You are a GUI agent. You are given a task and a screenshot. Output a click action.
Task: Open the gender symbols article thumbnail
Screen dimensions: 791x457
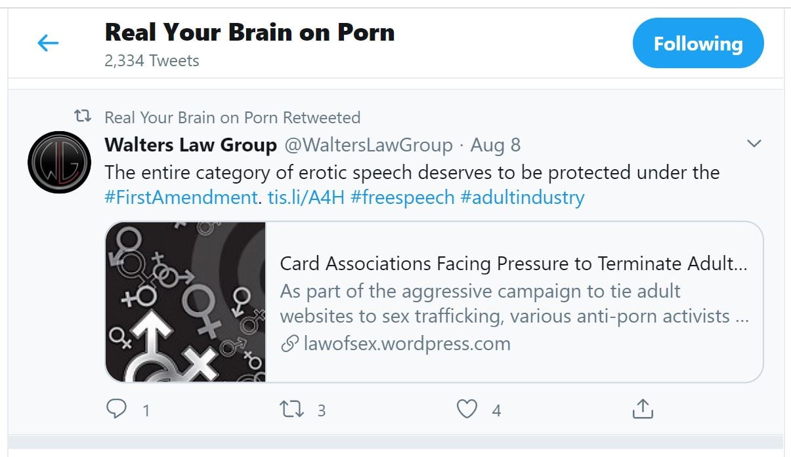click(186, 302)
